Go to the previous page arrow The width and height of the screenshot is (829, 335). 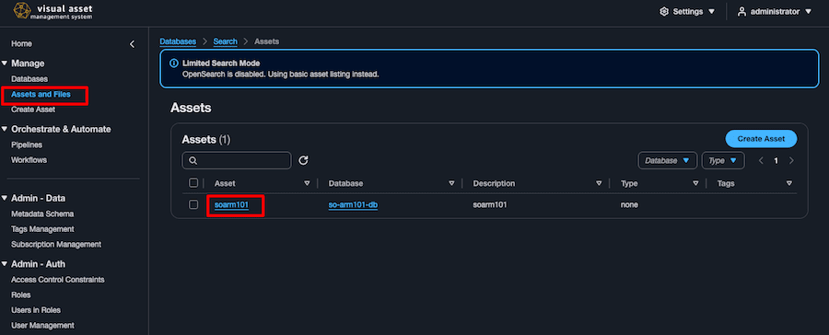tap(761, 161)
